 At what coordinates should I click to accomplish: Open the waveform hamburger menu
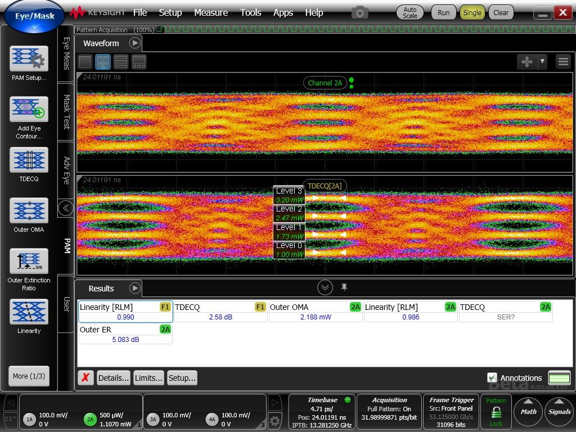pos(563,62)
